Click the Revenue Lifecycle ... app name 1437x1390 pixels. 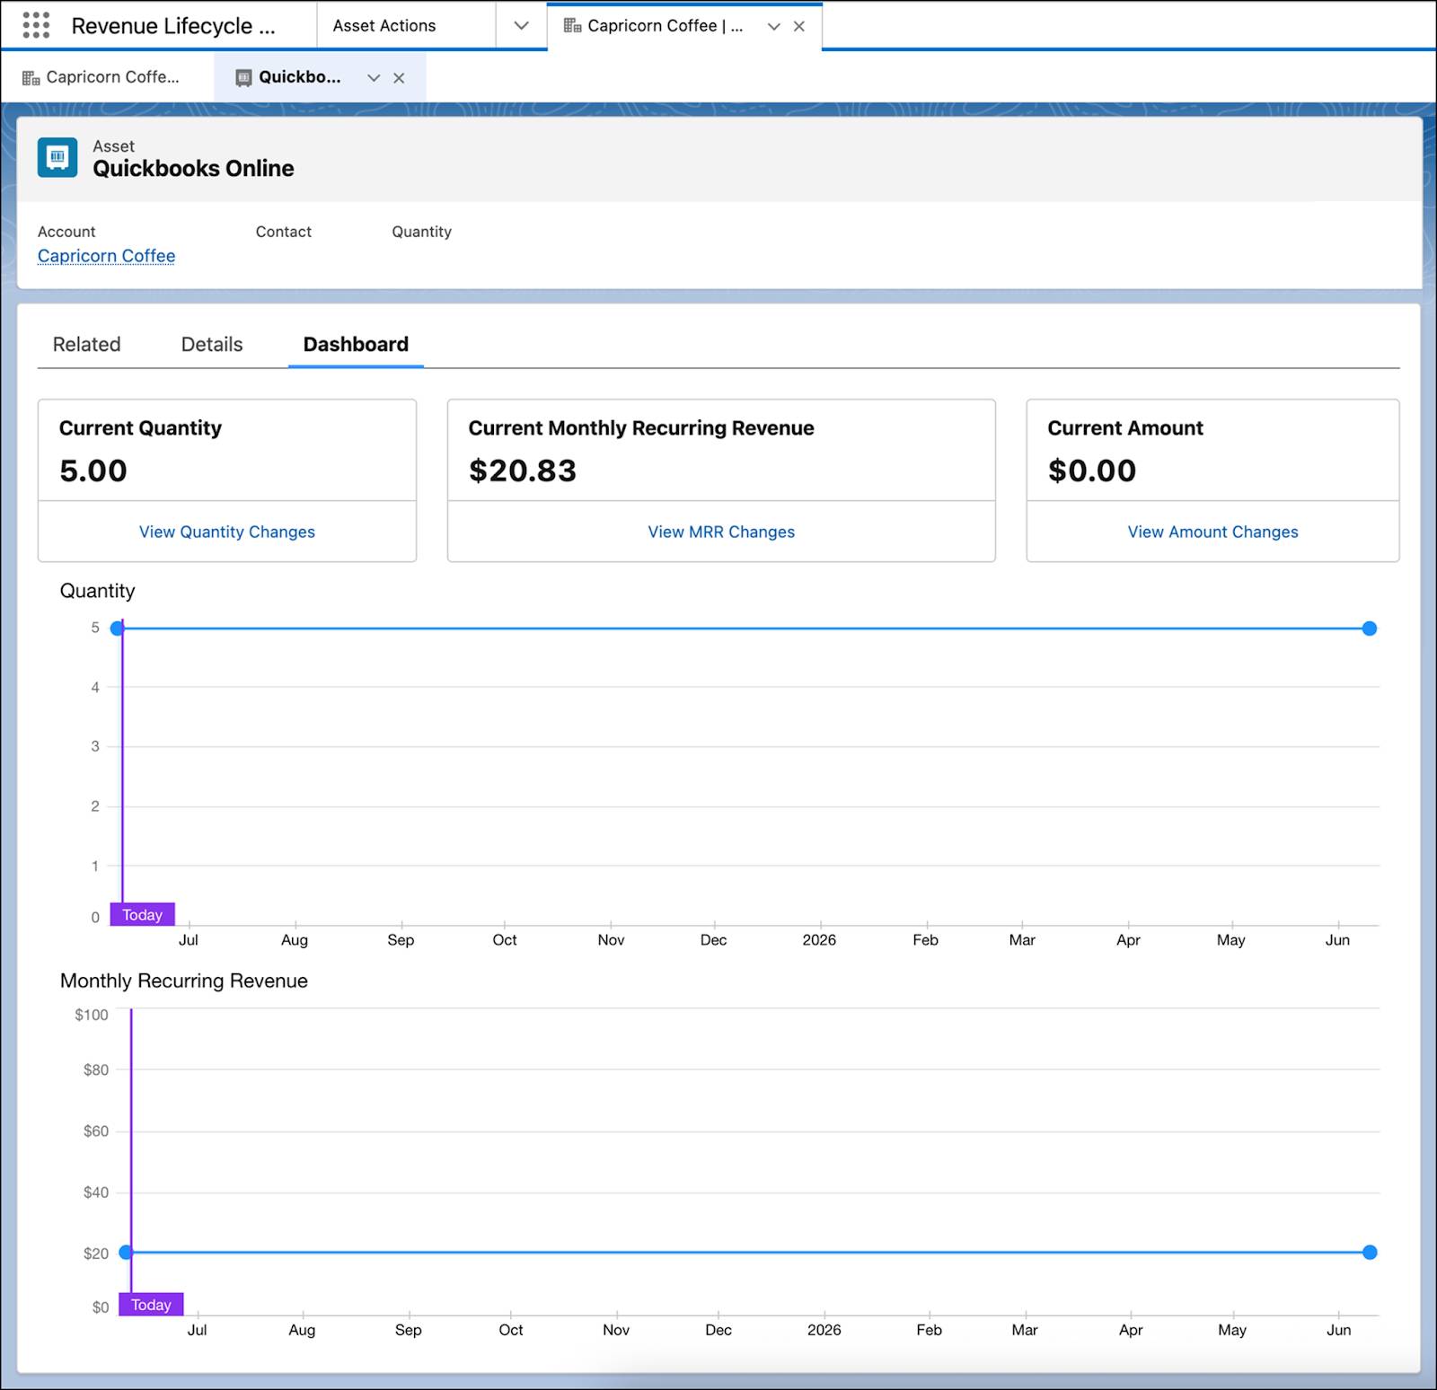[173, 26]
